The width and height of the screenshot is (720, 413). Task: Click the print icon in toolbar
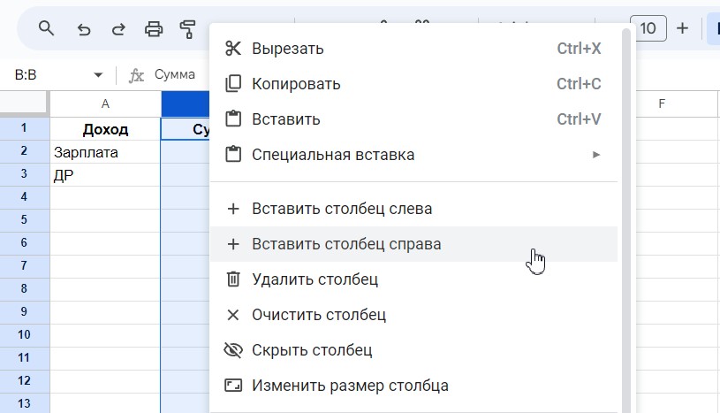click(154, 28)
